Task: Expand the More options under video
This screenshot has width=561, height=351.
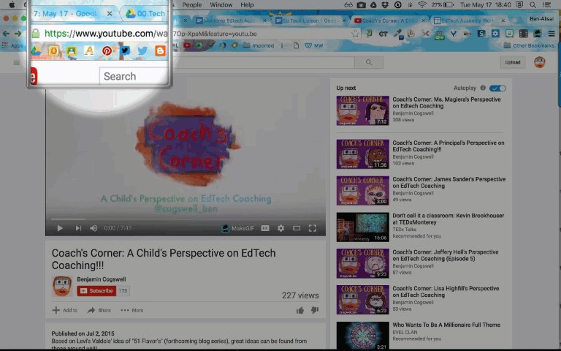Action: pyautogui.click(x=131, y=310)
